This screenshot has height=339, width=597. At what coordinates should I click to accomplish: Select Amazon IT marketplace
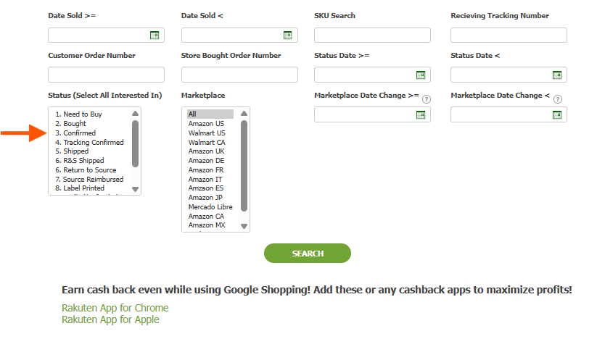pos(205,180)
